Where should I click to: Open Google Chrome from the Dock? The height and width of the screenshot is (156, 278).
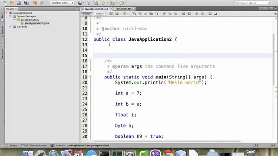click(168, 153)
